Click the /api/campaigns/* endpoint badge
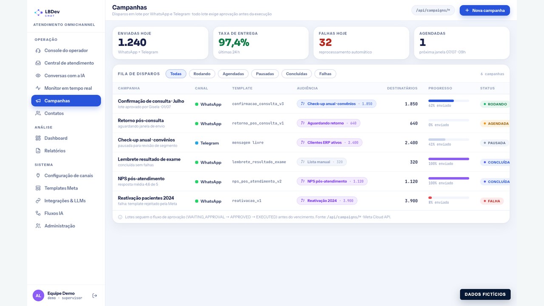The image size is (544, 306). tap(433, 10)
